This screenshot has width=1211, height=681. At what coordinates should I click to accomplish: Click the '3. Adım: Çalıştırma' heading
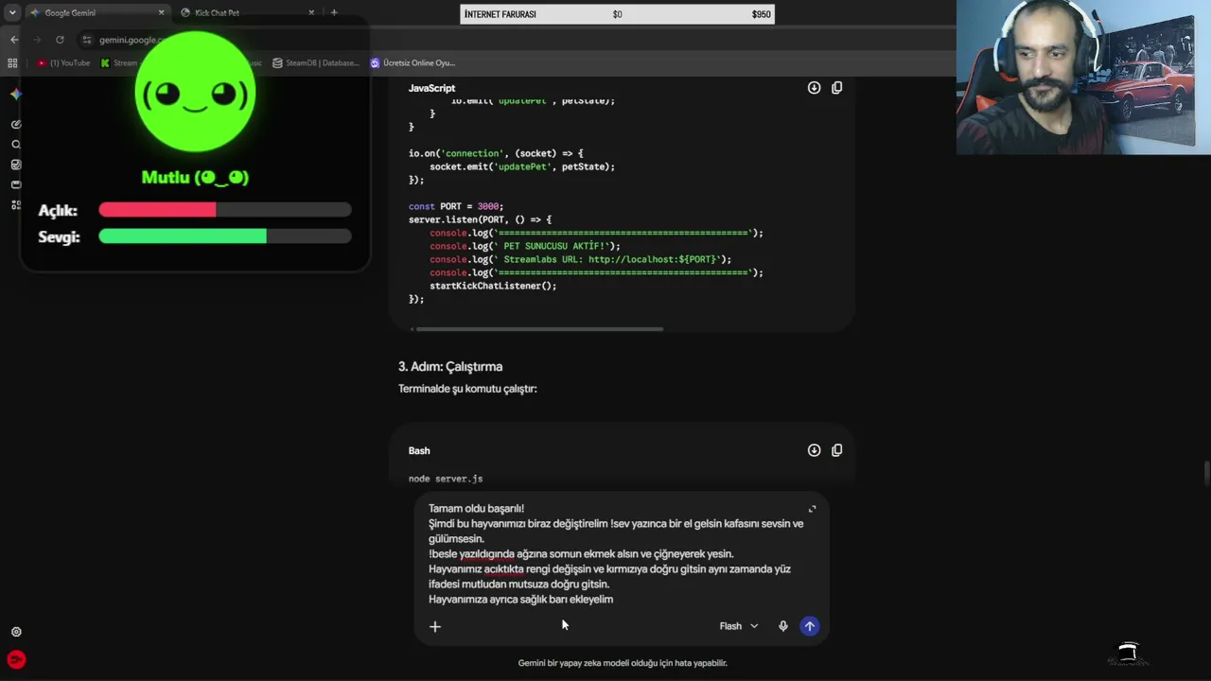(x=450, y=367)
